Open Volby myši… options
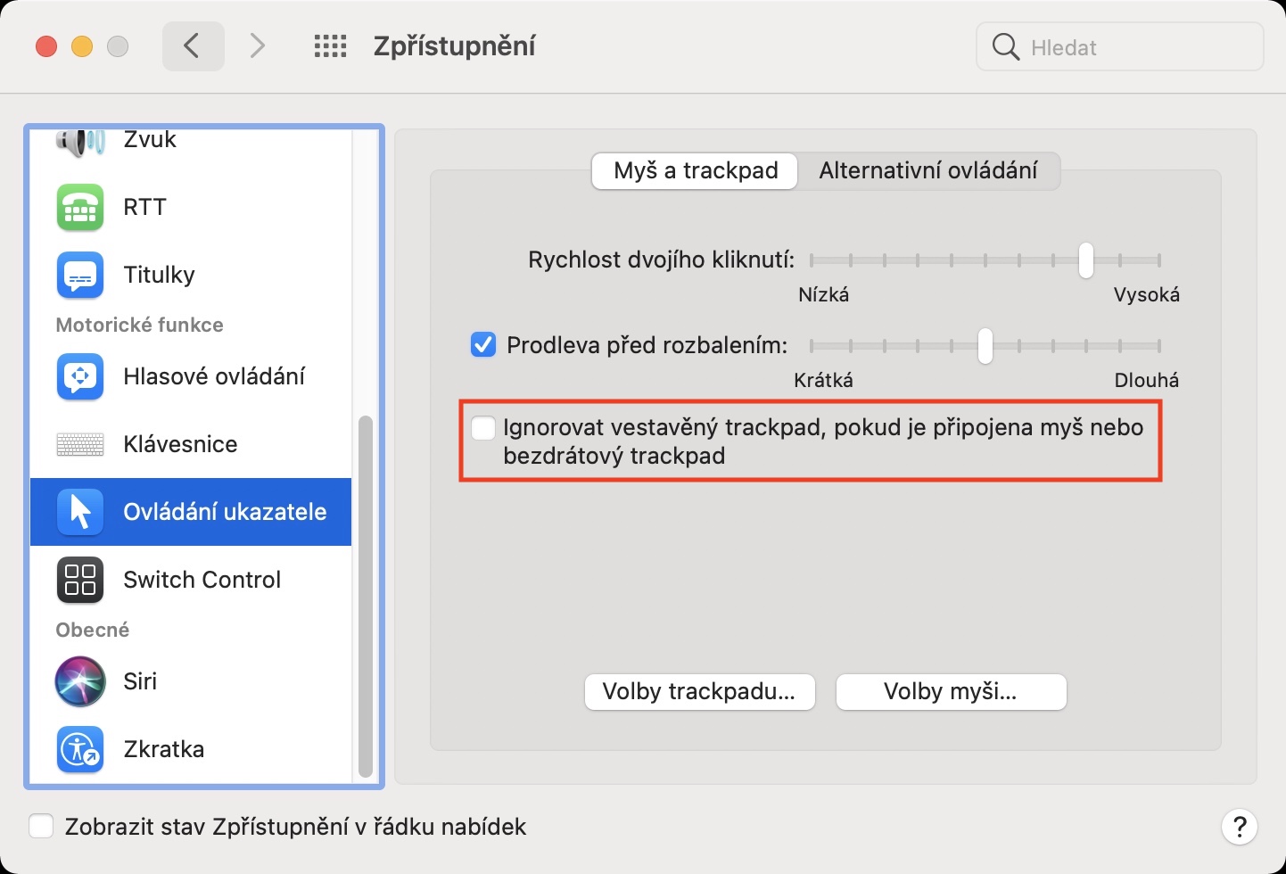 [951, 692]
